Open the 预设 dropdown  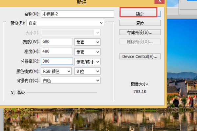65,23
